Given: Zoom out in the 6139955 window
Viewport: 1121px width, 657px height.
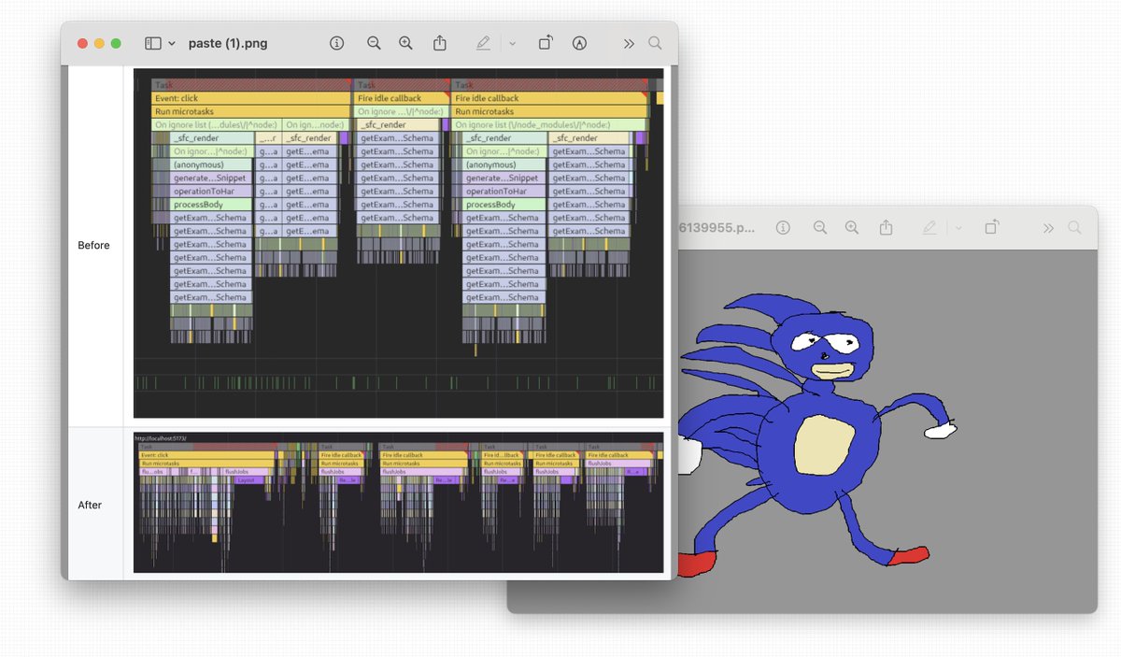Looking at the screenshot, I should coord(819,228).
